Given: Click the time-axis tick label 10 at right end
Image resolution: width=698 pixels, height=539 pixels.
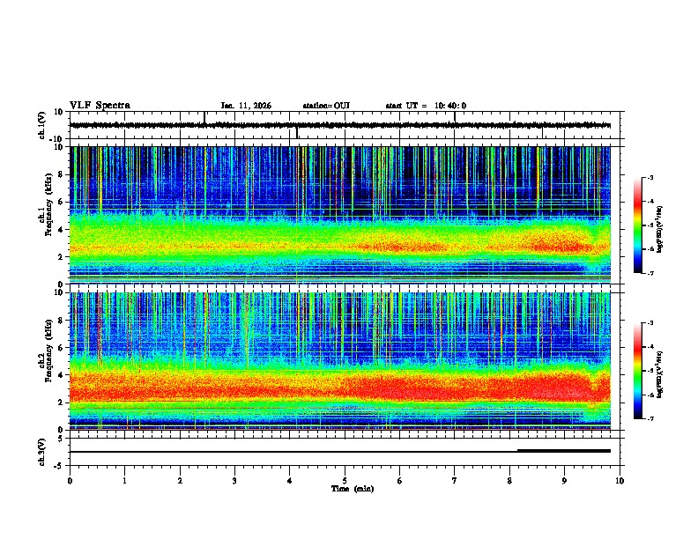Looking at the screenshot, I should (x=620, y=481).
